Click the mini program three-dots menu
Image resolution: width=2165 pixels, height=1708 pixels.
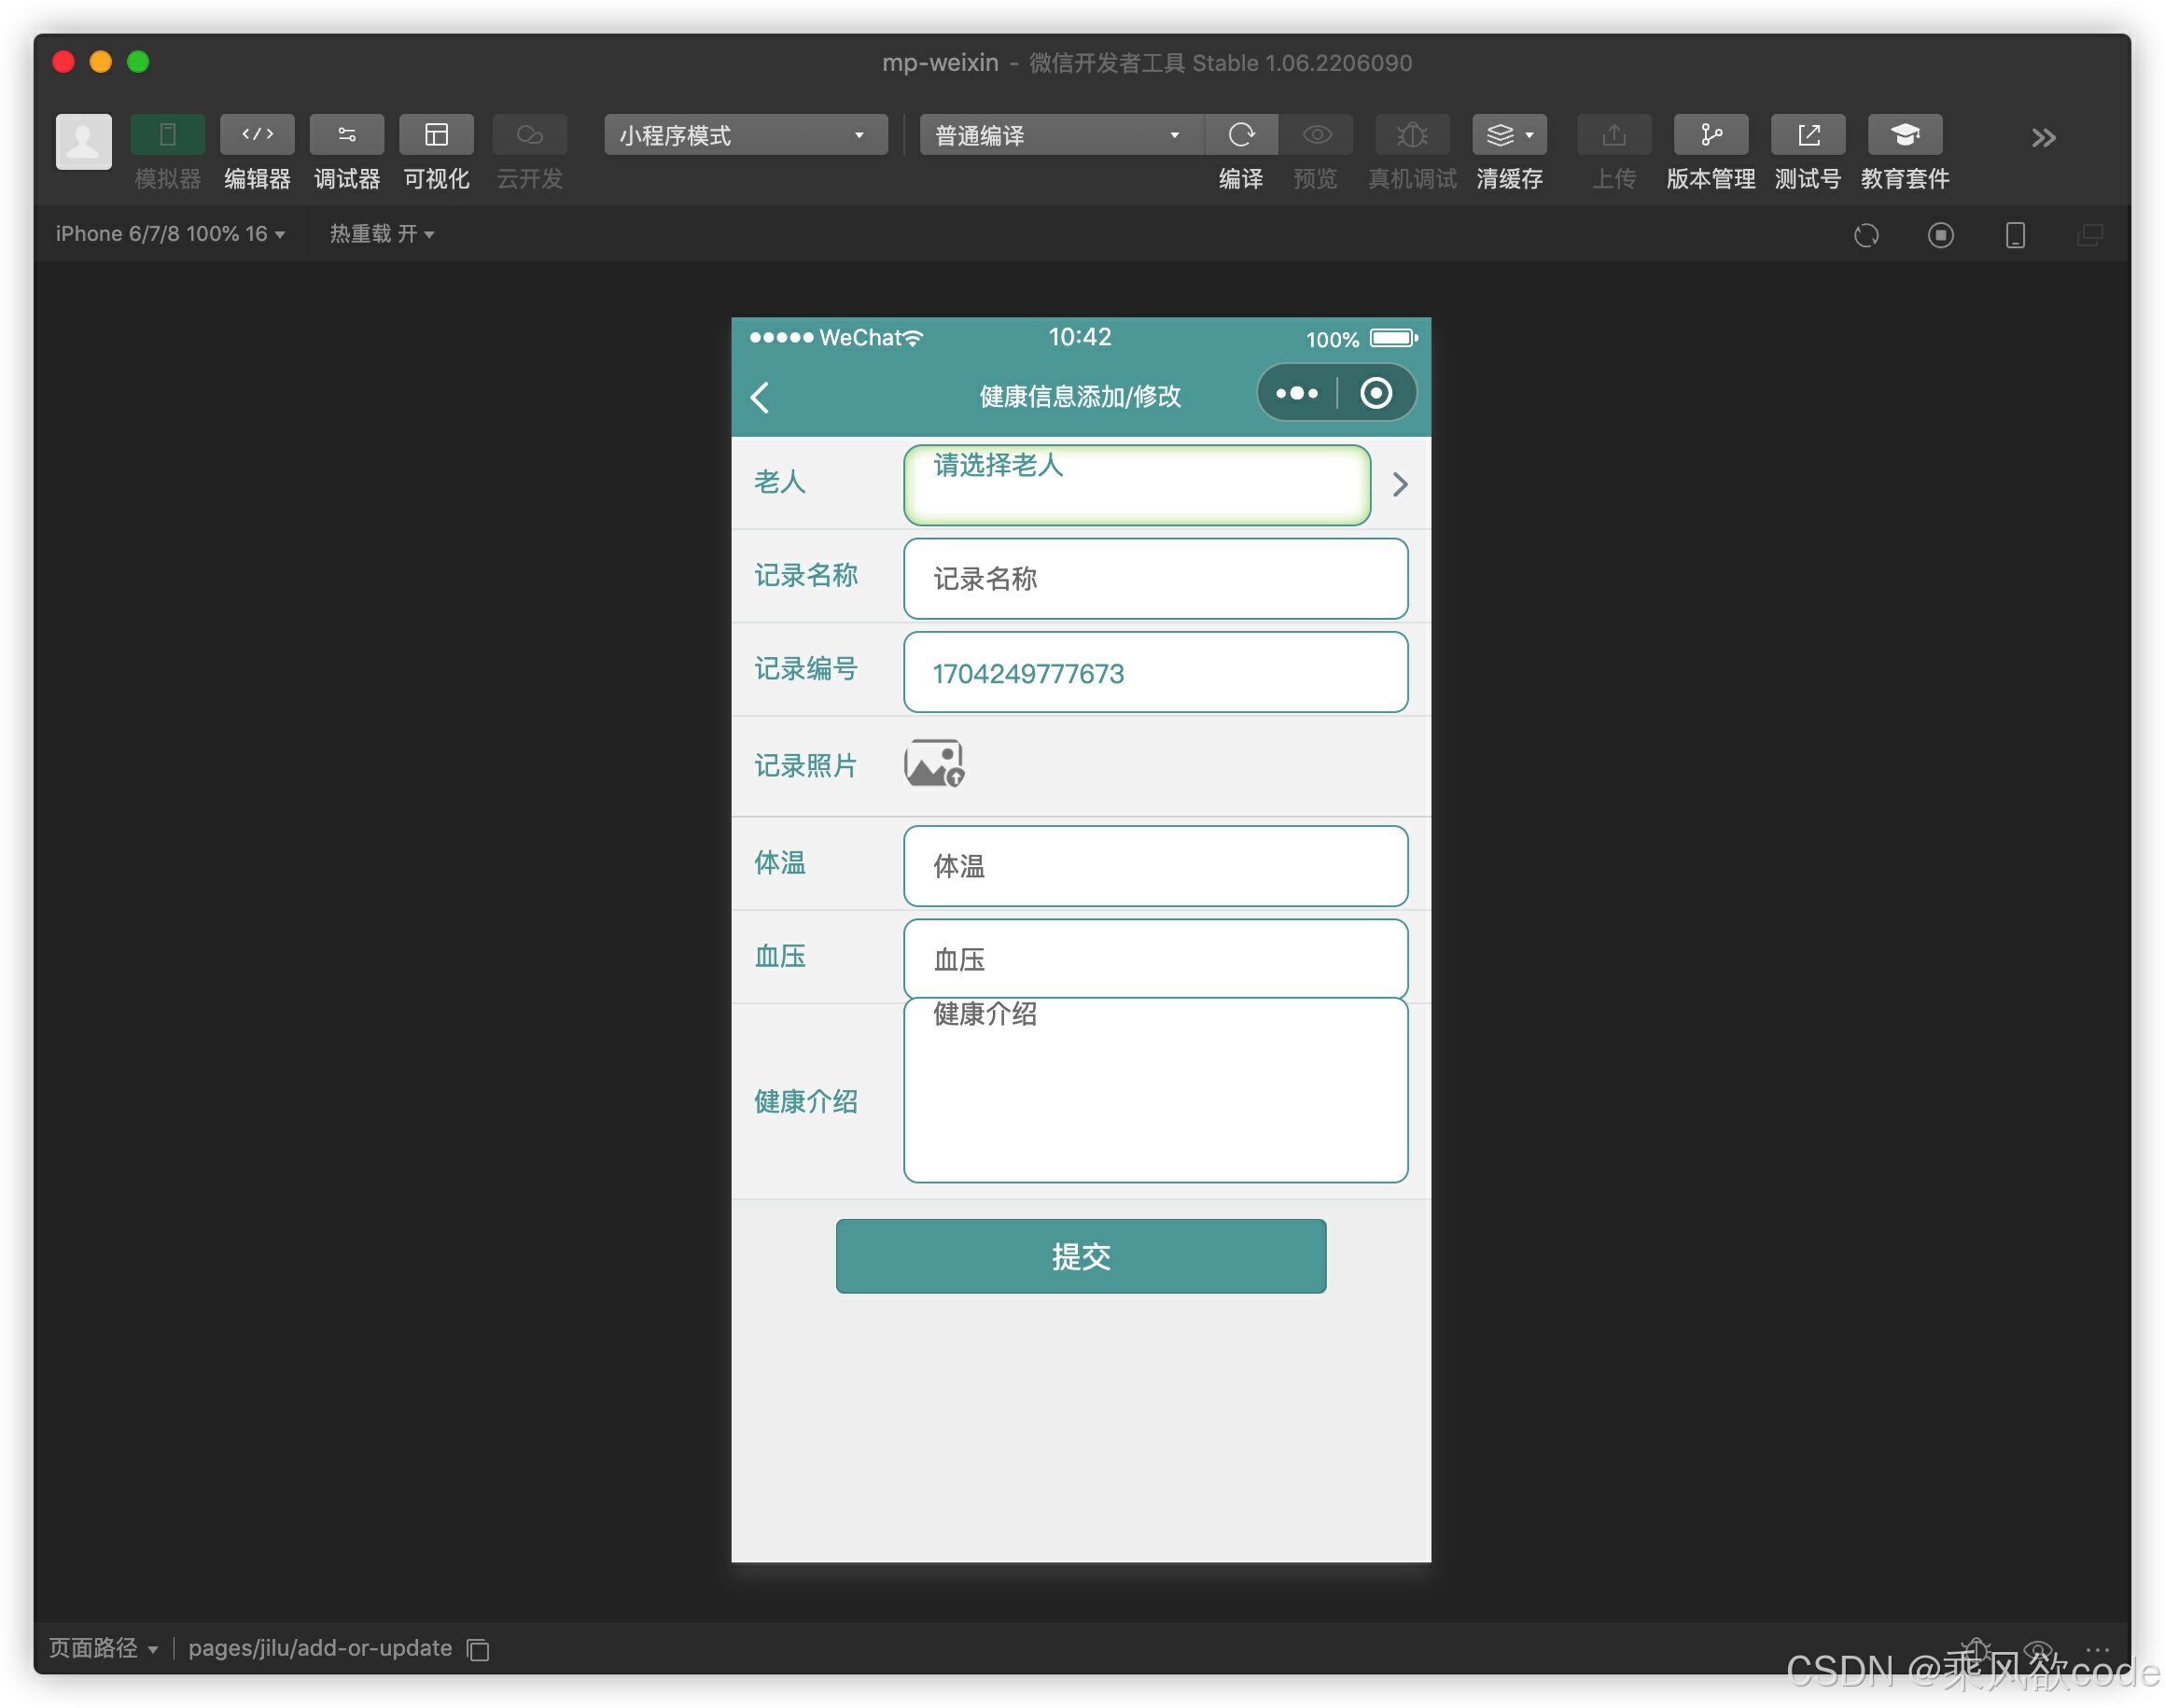pos(1297,393)
